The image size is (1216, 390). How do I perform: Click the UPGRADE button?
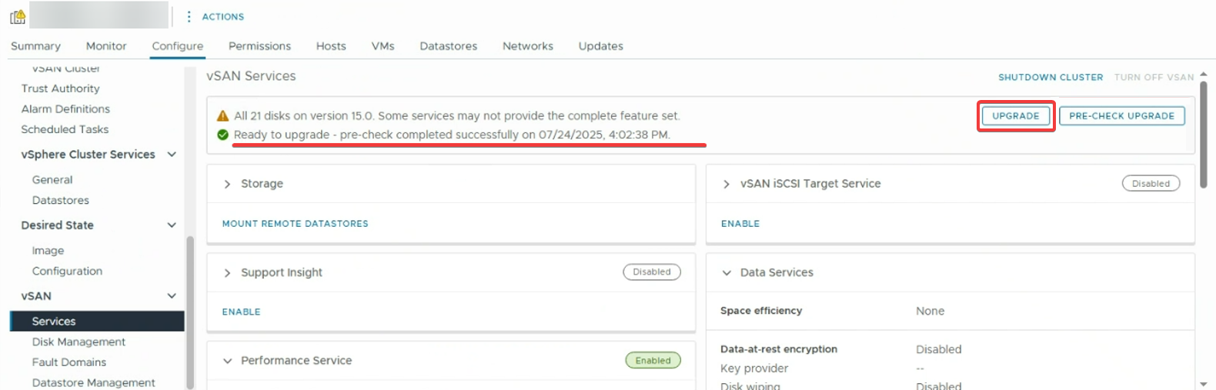(1015, 115)
